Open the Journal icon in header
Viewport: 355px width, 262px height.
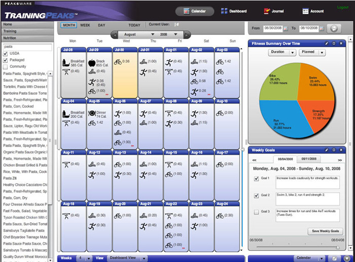pyautogui.click(x=267, y=11)
